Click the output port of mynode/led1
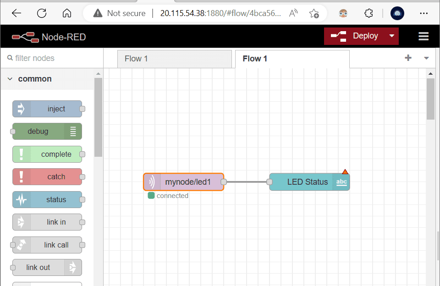The image size is (440, 286). point(224,182)
